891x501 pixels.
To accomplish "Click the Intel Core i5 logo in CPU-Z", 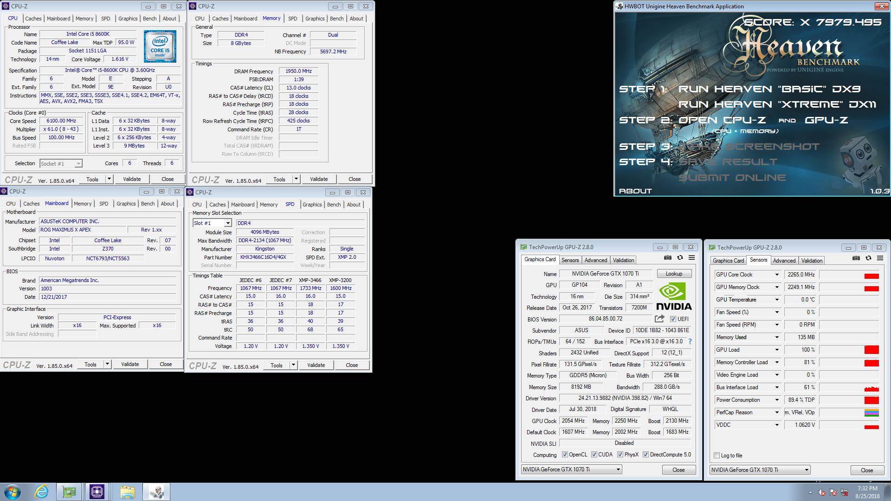I will [160, 46].
